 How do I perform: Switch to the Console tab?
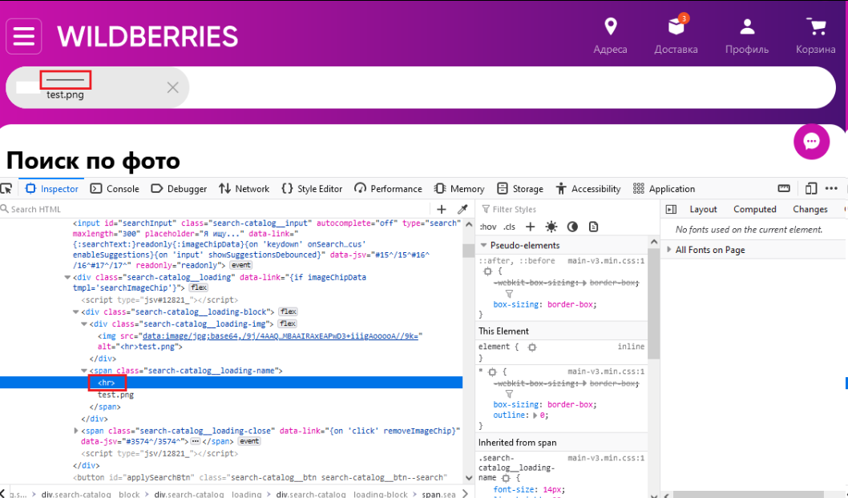coord(115,188)
